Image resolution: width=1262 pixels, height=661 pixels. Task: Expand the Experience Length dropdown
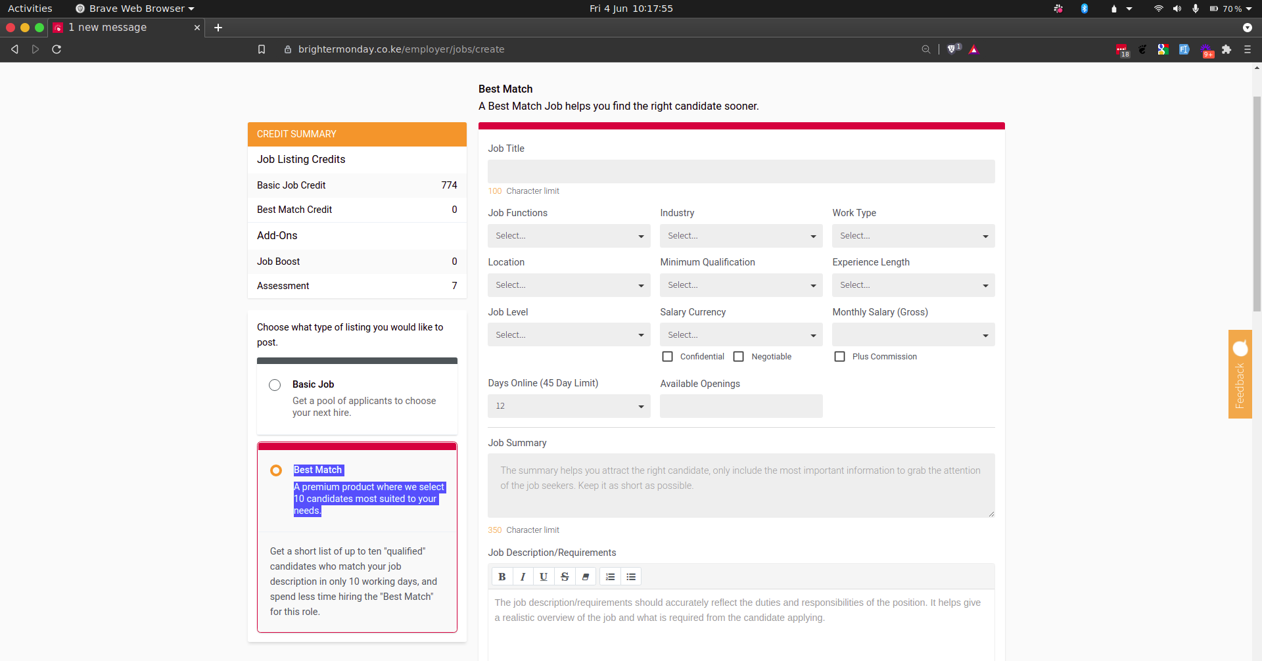pos(914,285)
